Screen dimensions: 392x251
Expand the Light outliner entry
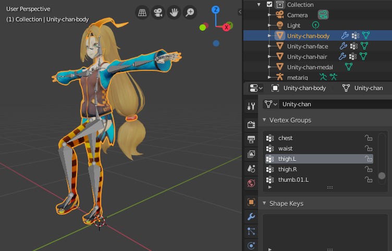(269, 25)
